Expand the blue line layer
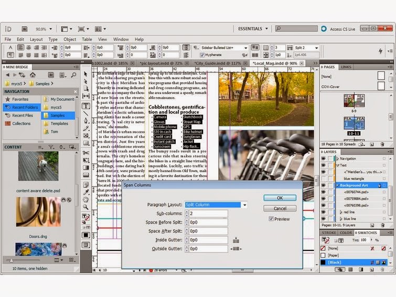 tap(341, 219)
